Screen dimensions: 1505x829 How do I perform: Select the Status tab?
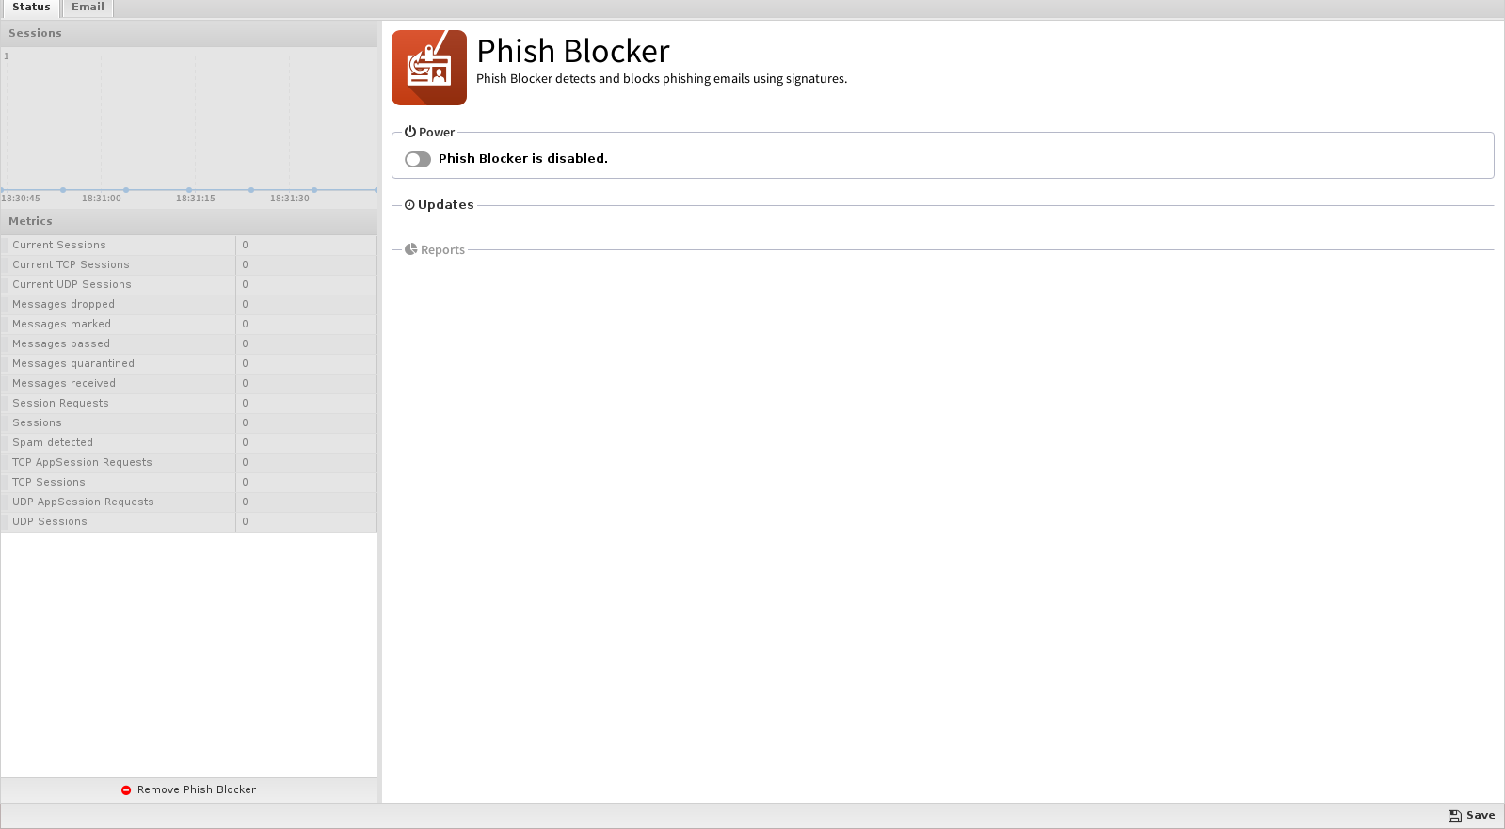coord(31,8)
